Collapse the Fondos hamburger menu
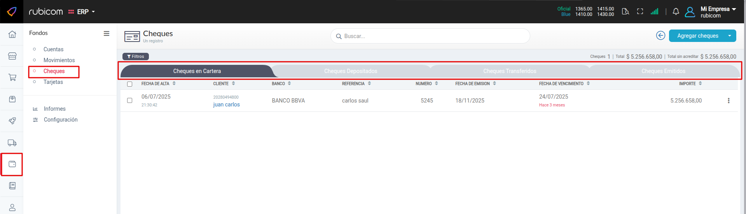746x214 pixels. click(106, 33)
